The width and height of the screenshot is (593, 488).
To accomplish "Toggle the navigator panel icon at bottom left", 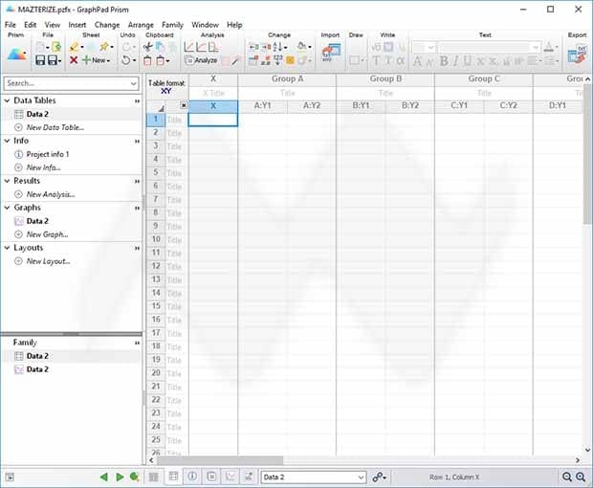I will (x=10, y=477).
